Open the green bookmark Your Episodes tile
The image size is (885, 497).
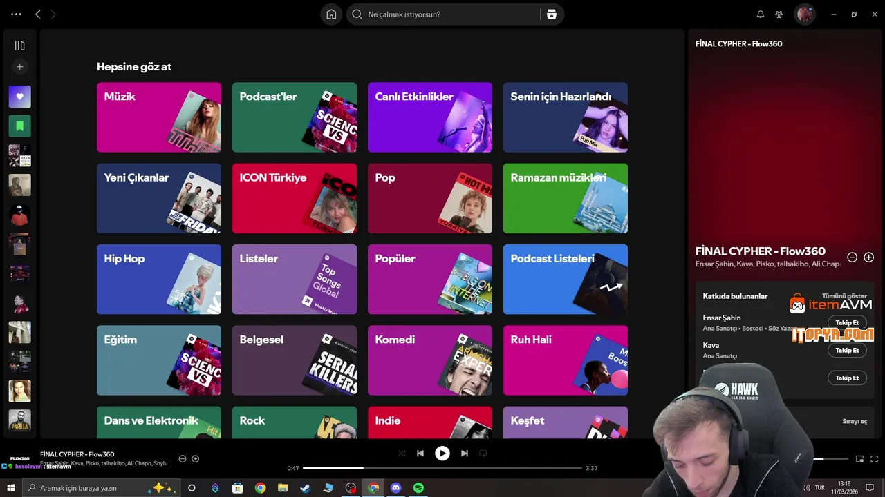pyautogui.click(x=19, y=126)
